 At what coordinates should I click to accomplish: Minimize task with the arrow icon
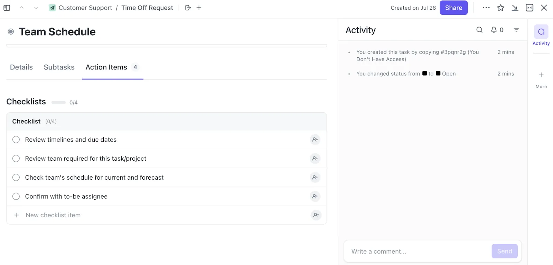coord(515,8)
